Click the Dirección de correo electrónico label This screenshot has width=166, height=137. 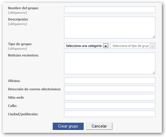click(x=34, y=89)
